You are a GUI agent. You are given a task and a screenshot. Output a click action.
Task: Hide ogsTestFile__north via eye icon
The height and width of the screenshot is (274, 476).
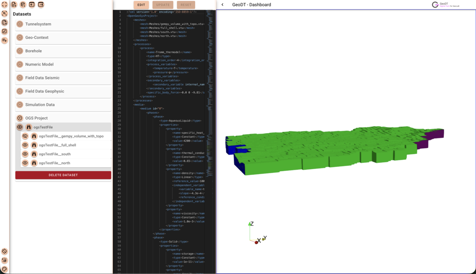pos(25,163)
